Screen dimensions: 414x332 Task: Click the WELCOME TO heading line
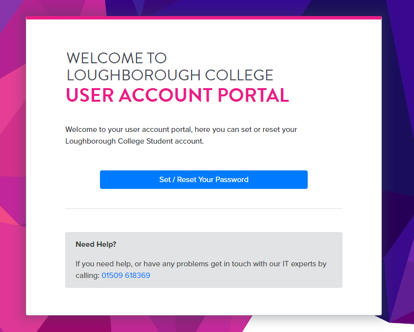tap(117, 58)
